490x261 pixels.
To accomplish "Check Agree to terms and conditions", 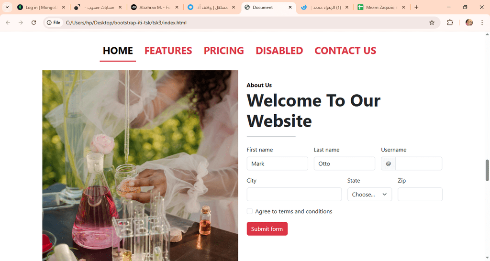I will [249, 211].
